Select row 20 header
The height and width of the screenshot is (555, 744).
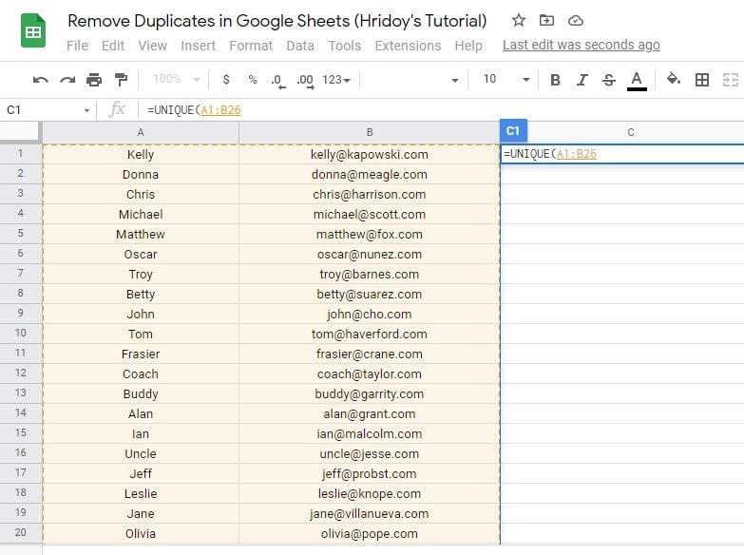click(x=20, y=532)
